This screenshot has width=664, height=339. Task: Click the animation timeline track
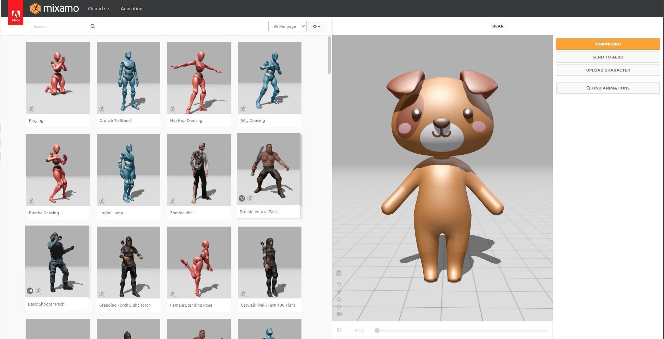[462, 331]
